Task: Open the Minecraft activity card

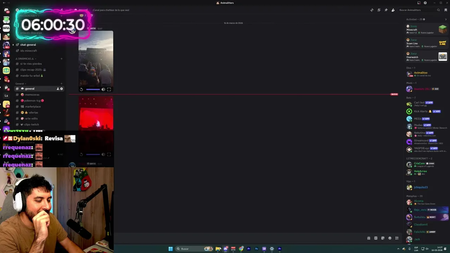Action: click(426, 30)
